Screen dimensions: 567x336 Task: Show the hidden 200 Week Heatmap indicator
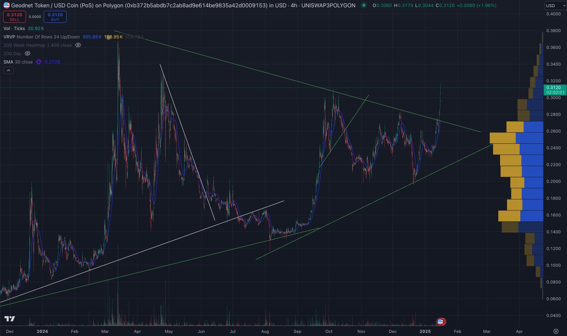click(x=78, y=45)
